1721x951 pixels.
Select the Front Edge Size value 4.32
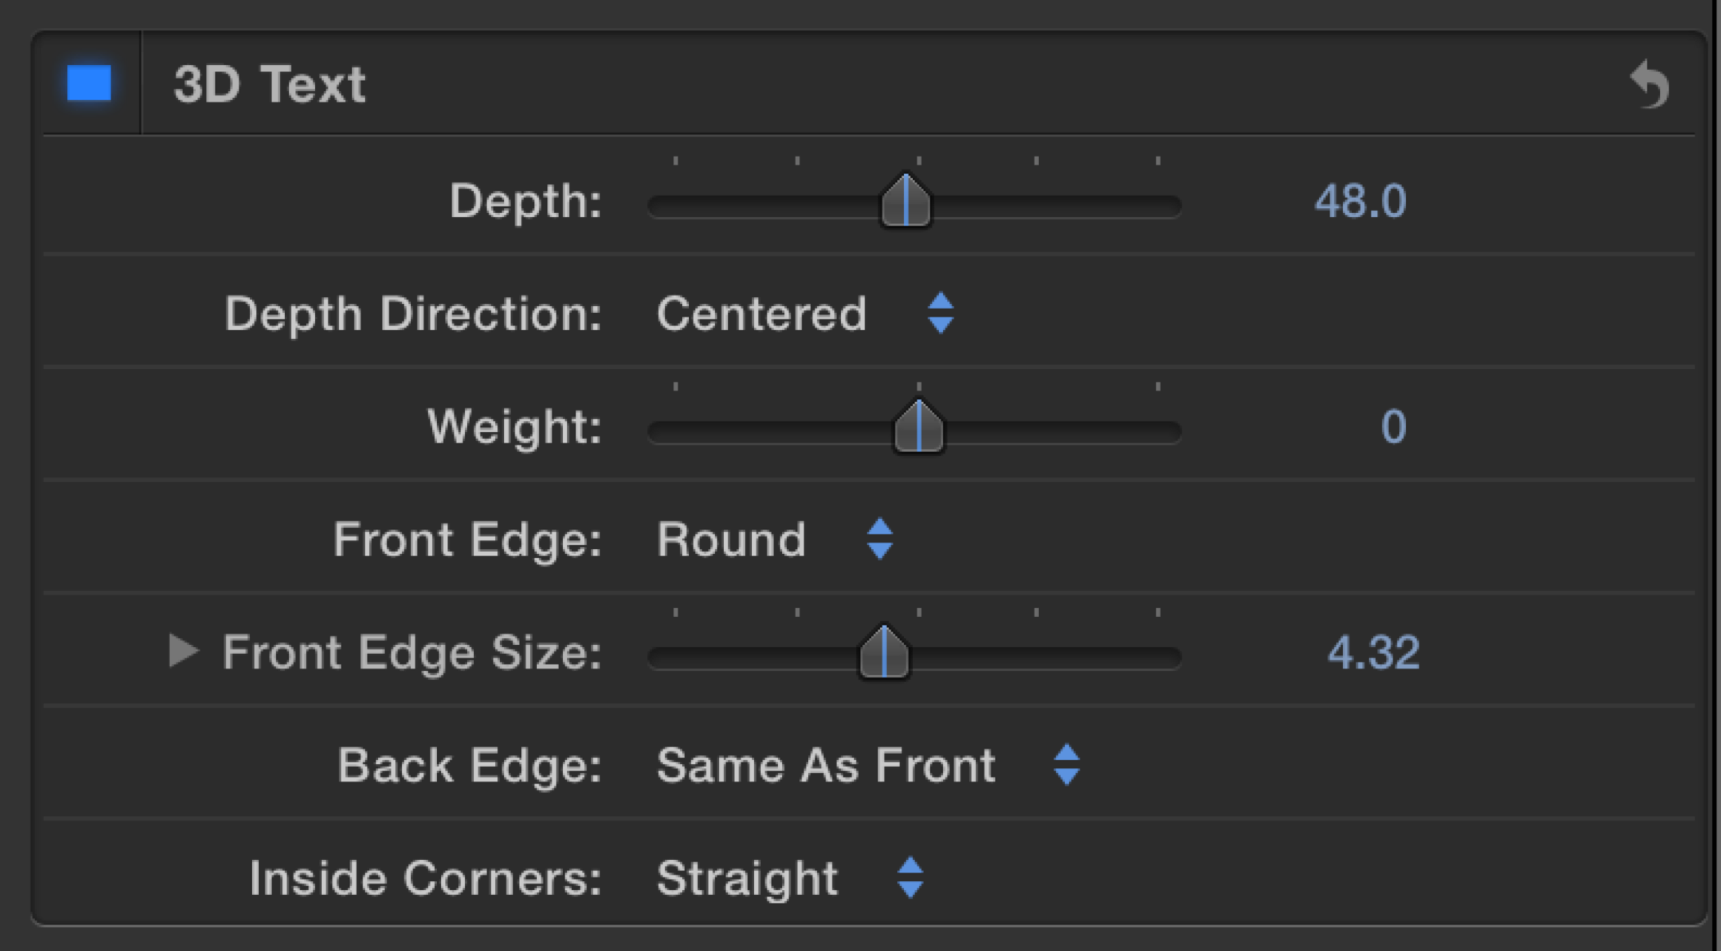pos(1373,653)
